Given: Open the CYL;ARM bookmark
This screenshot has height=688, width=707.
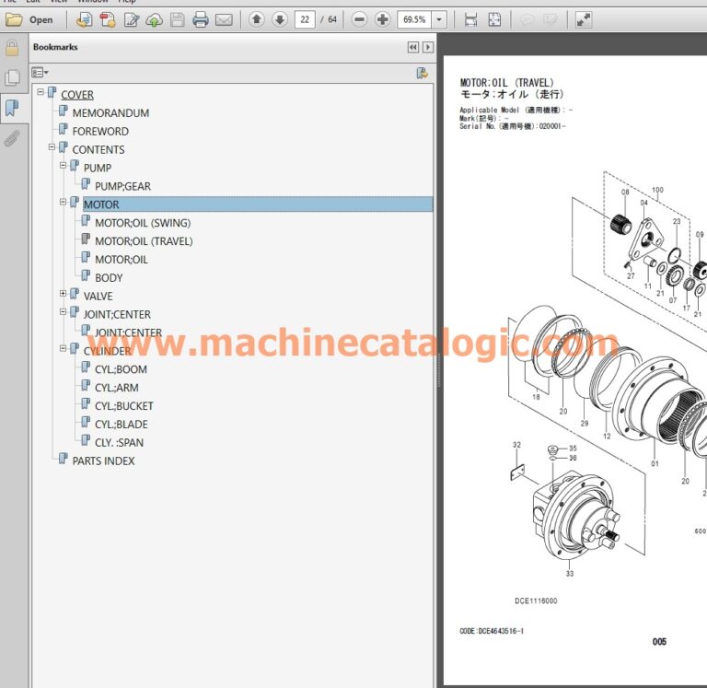Looking at the screenshot, I should coord(117,388).
